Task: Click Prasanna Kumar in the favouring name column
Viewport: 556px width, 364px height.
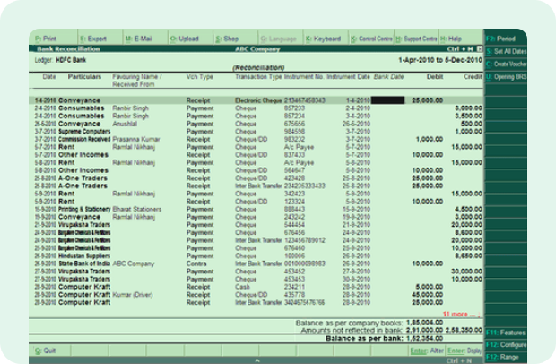Action: click(136, 139)
